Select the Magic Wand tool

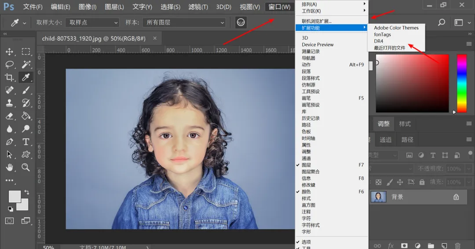coord(26,64)
